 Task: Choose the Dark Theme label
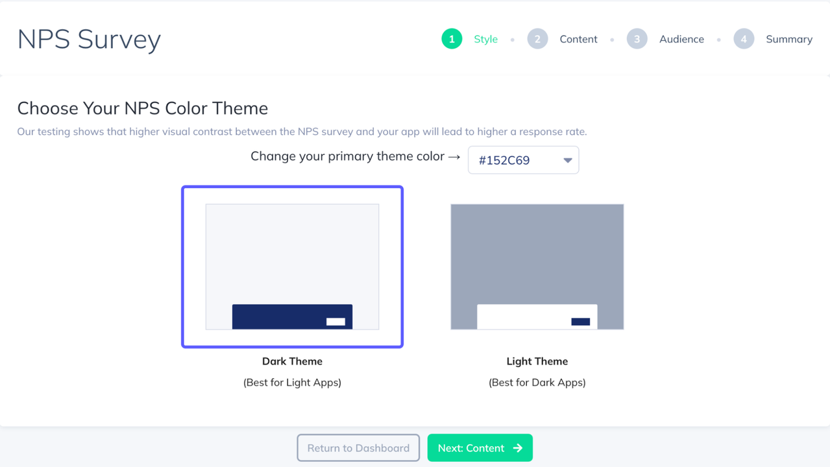tap(292, 361)
